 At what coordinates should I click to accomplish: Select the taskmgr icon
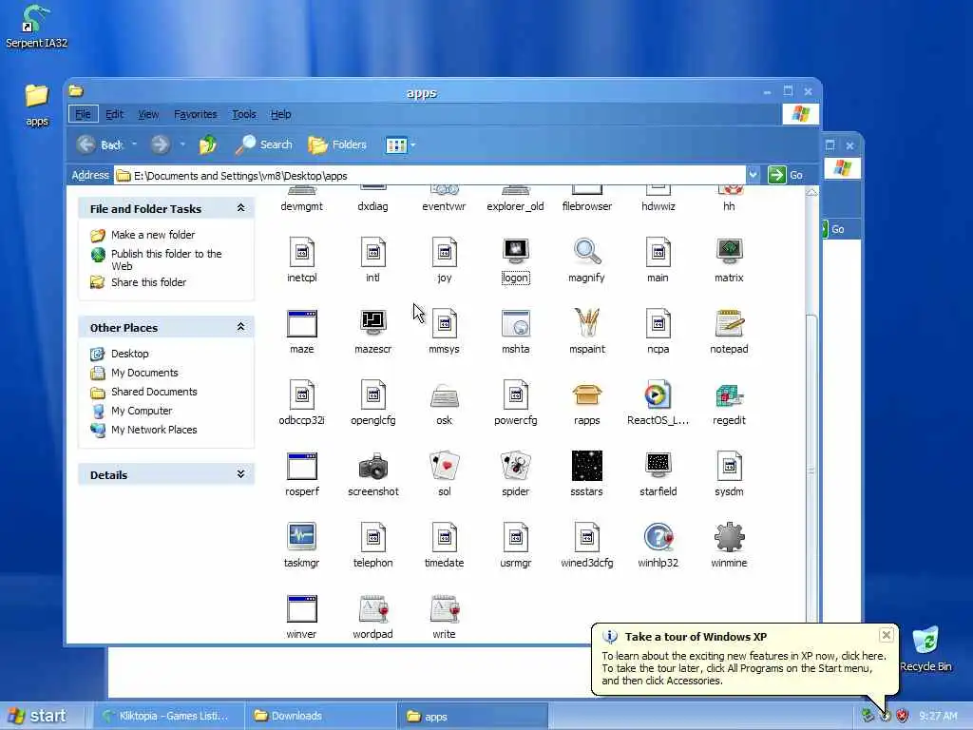(x=301, y=537)
